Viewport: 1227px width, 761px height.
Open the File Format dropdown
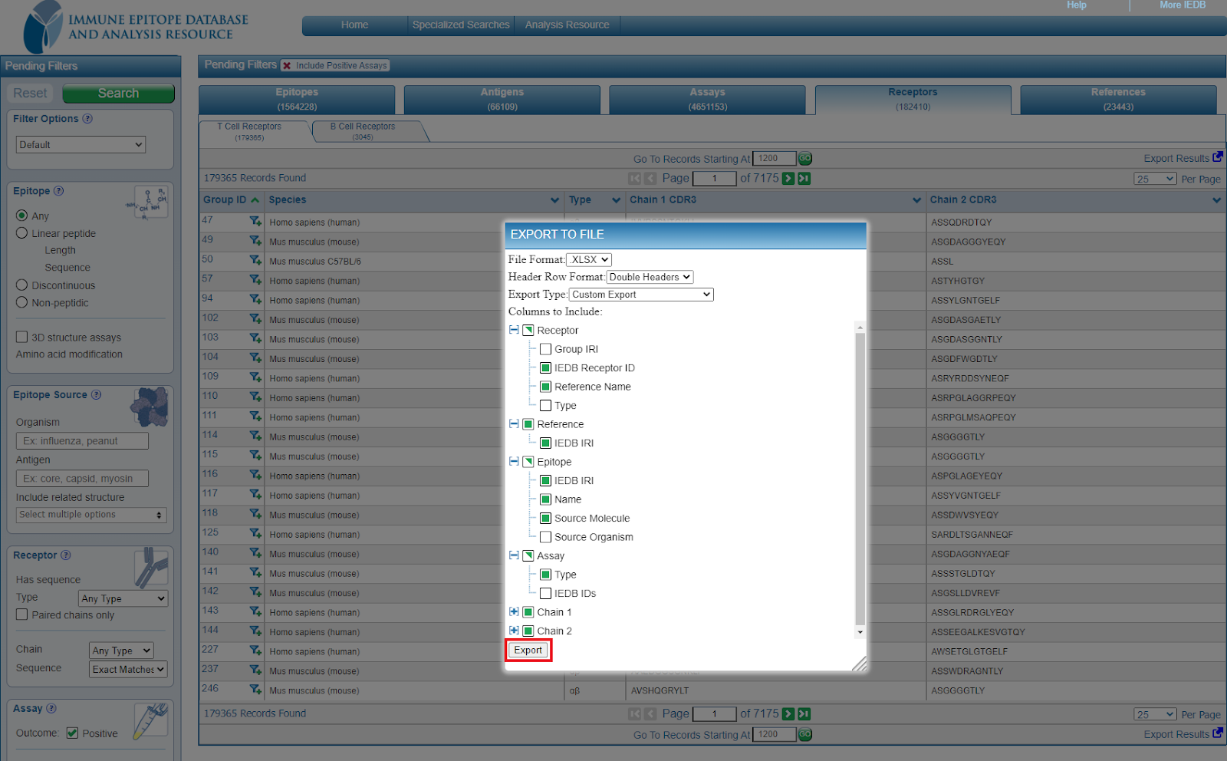point(589,260)
